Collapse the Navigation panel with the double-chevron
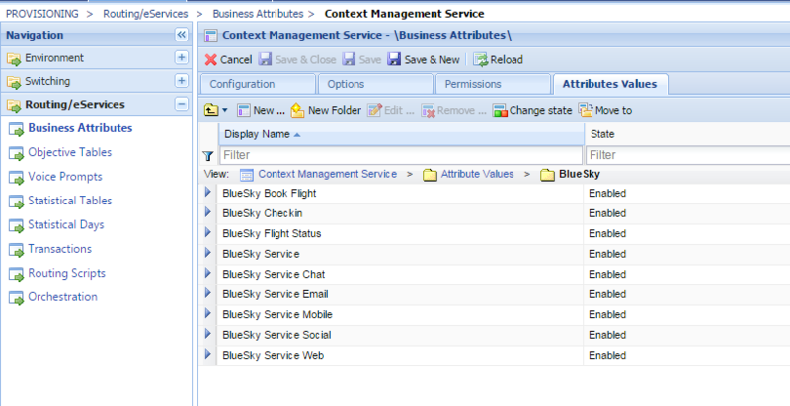 (x=181, y=35)
